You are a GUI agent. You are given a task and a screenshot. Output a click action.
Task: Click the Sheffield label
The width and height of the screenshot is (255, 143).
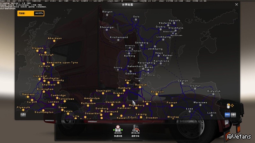tap(49, 85)
